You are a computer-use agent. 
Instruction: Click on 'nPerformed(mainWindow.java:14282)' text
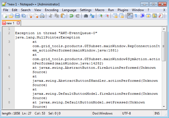pyautogui.click(x=68, y=63)
